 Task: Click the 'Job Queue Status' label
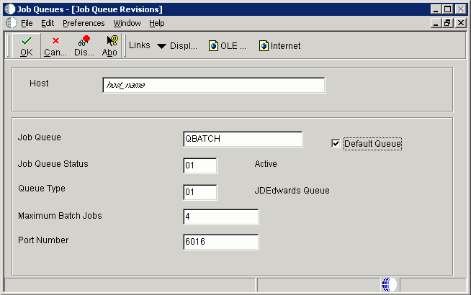click(53, 164)
